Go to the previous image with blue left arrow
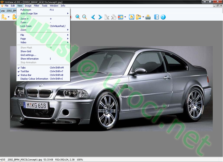 [x=93, y=17]
